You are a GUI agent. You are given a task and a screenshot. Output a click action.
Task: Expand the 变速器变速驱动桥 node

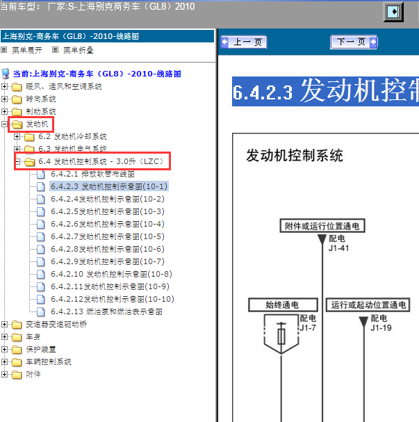coord(4,324)
